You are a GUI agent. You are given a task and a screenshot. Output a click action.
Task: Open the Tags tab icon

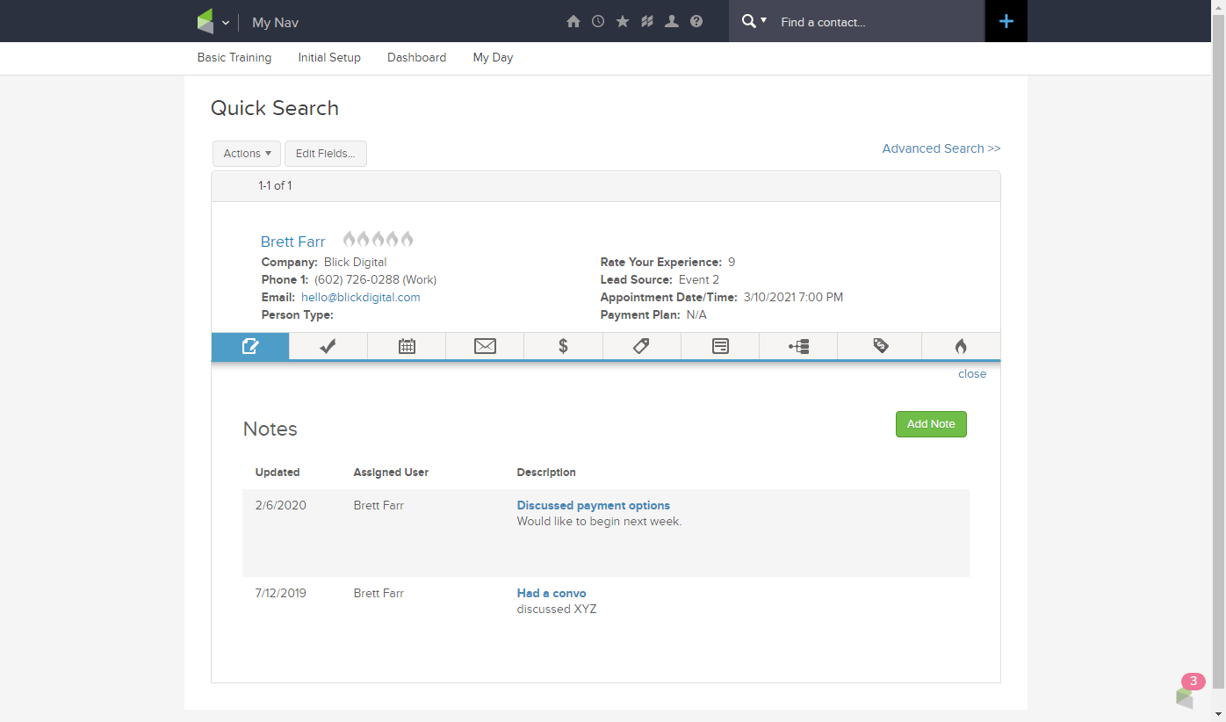click(x=641, y=346)
